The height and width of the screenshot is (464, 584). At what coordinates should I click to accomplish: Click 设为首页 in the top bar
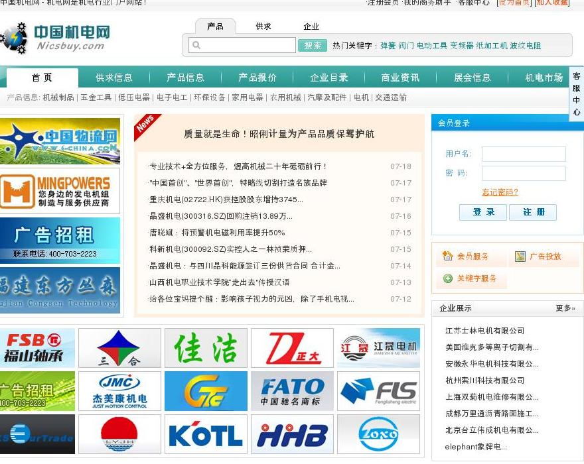[x=514, y=3]
